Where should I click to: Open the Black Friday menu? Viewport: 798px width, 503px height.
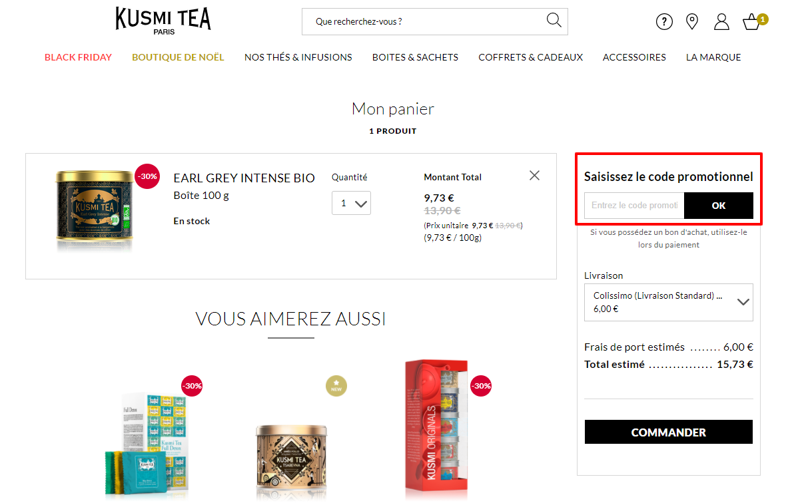[78, 57]
